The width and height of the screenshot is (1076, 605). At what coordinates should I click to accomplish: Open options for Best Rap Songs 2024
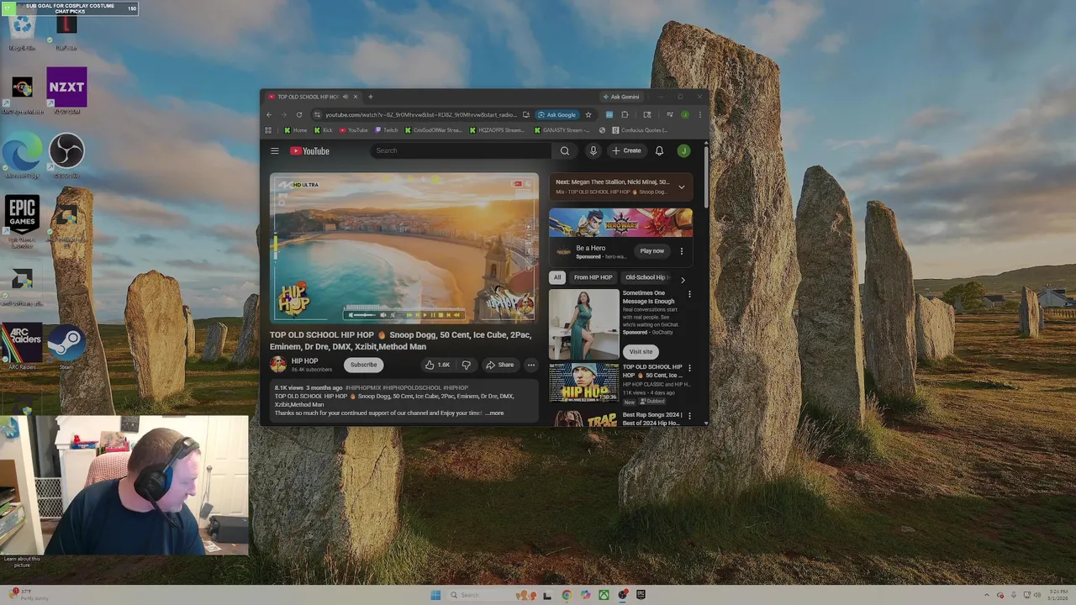click(689, 416)
